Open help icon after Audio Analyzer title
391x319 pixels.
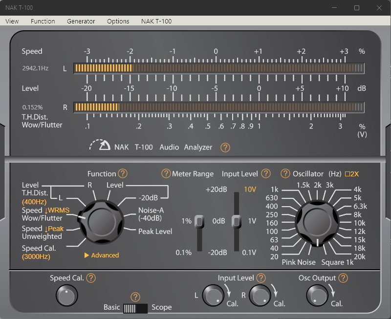[x=225, y=148]
